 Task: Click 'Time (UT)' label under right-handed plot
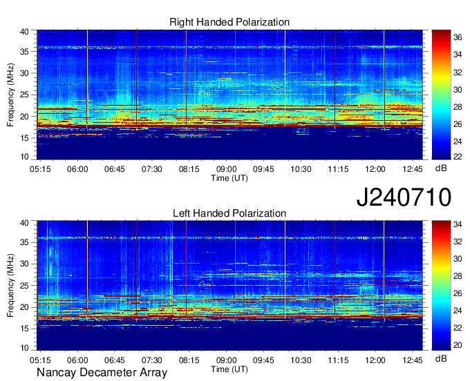229,178
